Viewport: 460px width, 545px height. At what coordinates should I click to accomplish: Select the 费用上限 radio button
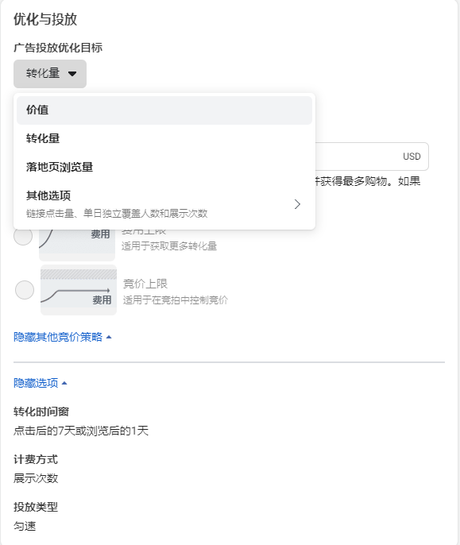tap(23, 236)
